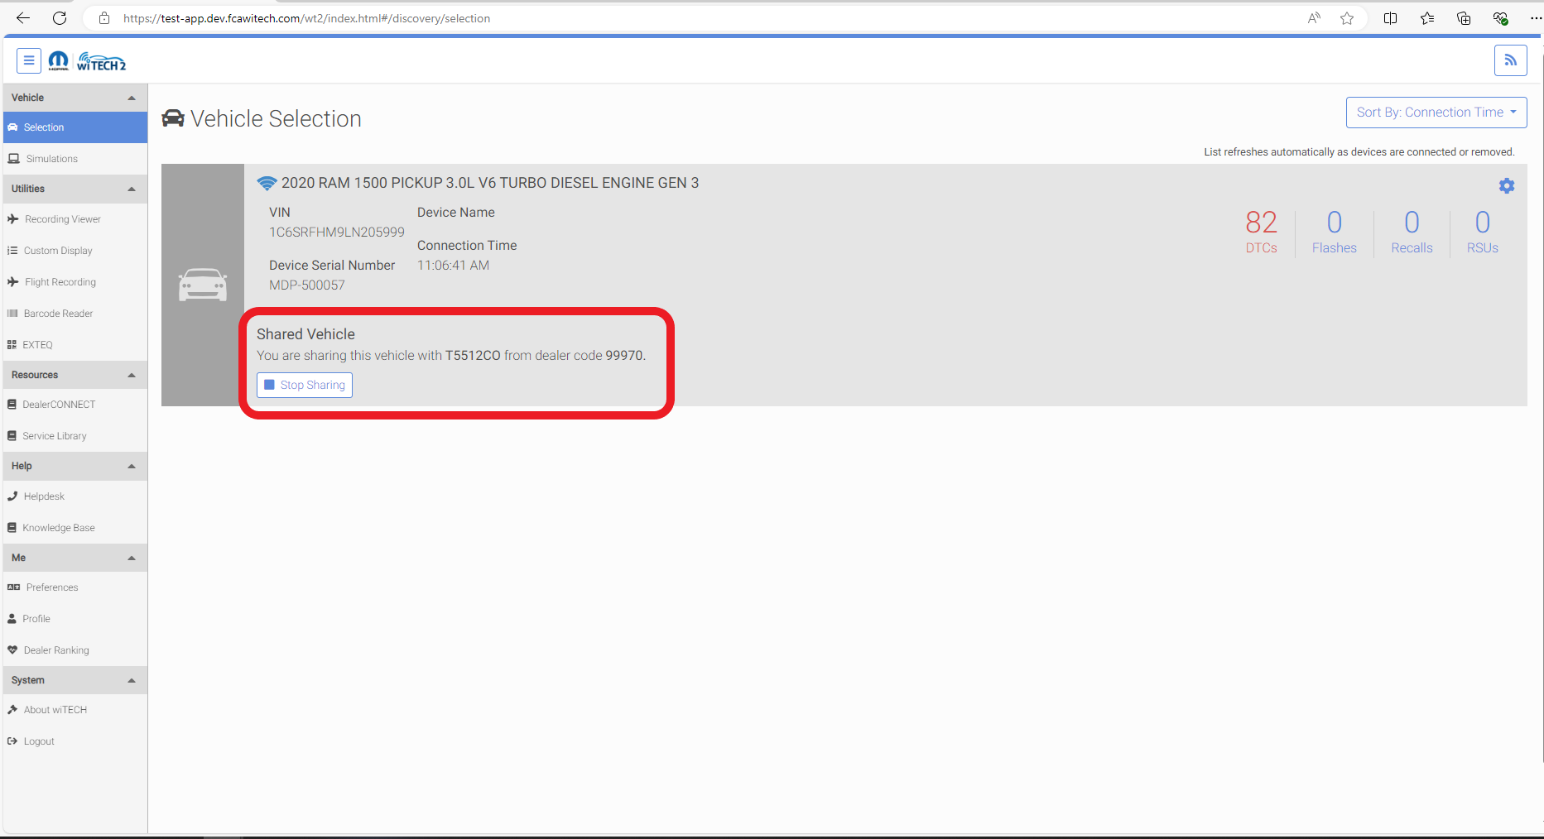View the 82 DTCs count

(1261, 232)
